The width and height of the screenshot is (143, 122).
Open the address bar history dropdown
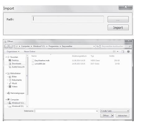94,46
